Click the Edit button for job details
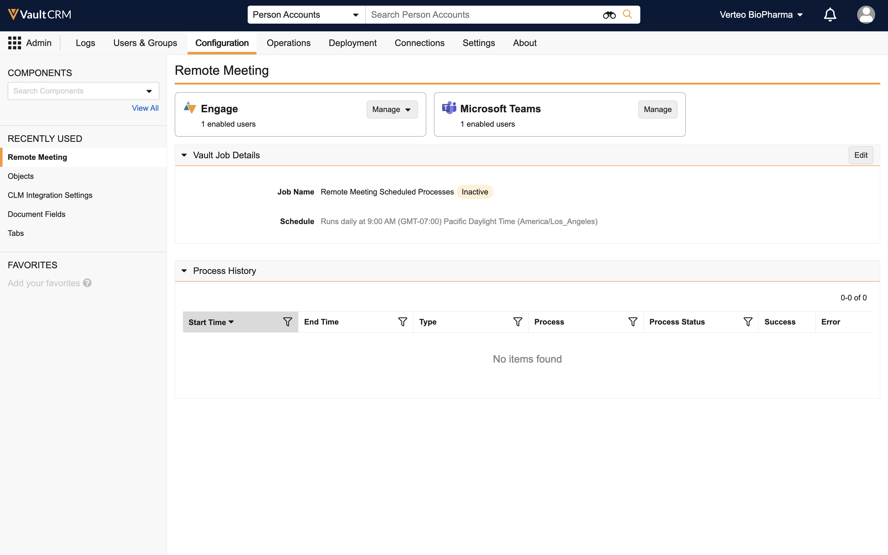The image size is (888, 555). coord(861,155)
